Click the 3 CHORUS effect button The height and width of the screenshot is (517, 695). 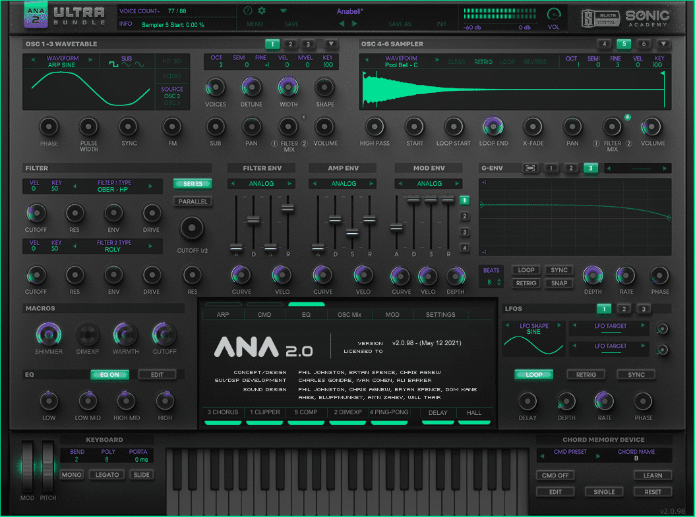(222, 412)
